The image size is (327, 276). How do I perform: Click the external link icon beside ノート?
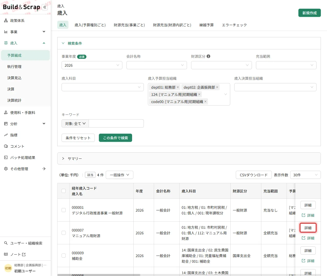(x=24, y=255)
